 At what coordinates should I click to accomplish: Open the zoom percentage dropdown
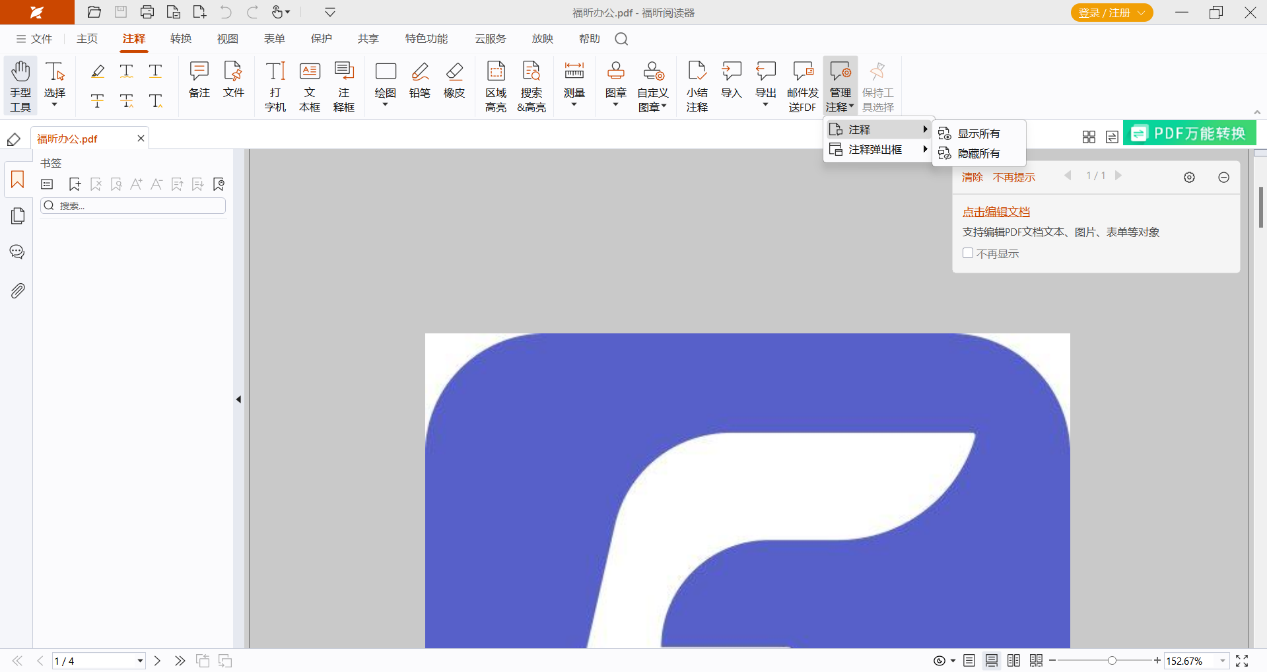[x=1222, y=661]
